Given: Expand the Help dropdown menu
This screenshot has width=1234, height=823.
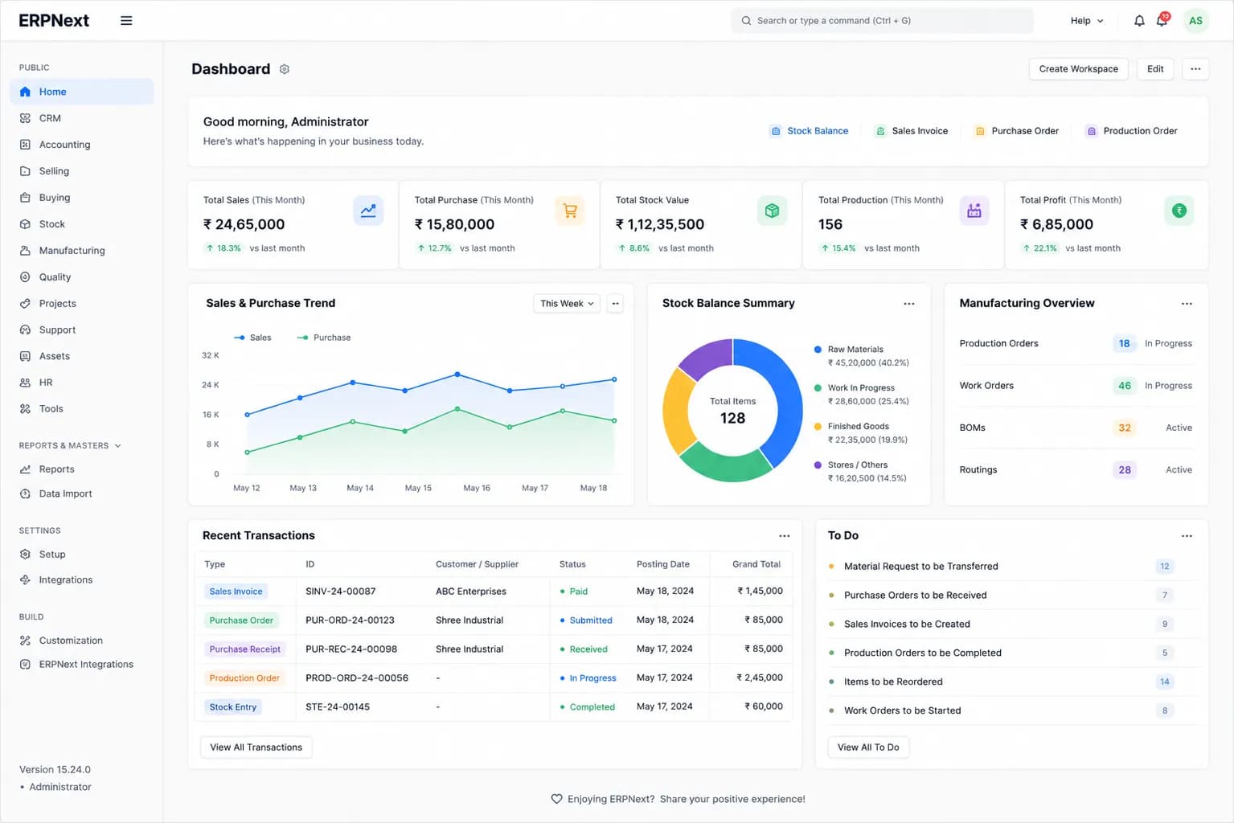Looking at the screenshot, I should (1087, 21).
